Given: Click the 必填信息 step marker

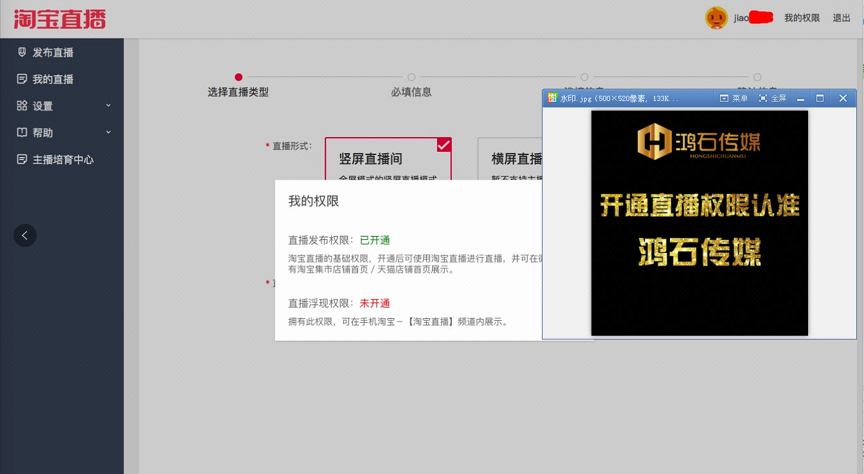Looking at the screenshot, I should point(411,77).
